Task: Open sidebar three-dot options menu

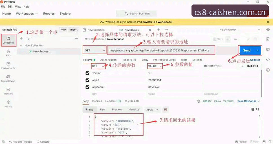Action: tap(77, 38)
